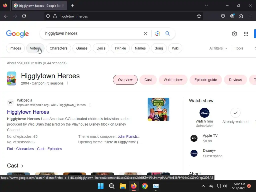Follow the Episodes sitelink
This screenshot has width=256, height=192.
[x=55, y=149]
